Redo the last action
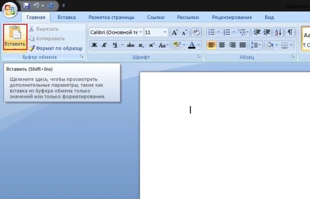 tap(51, 5)
